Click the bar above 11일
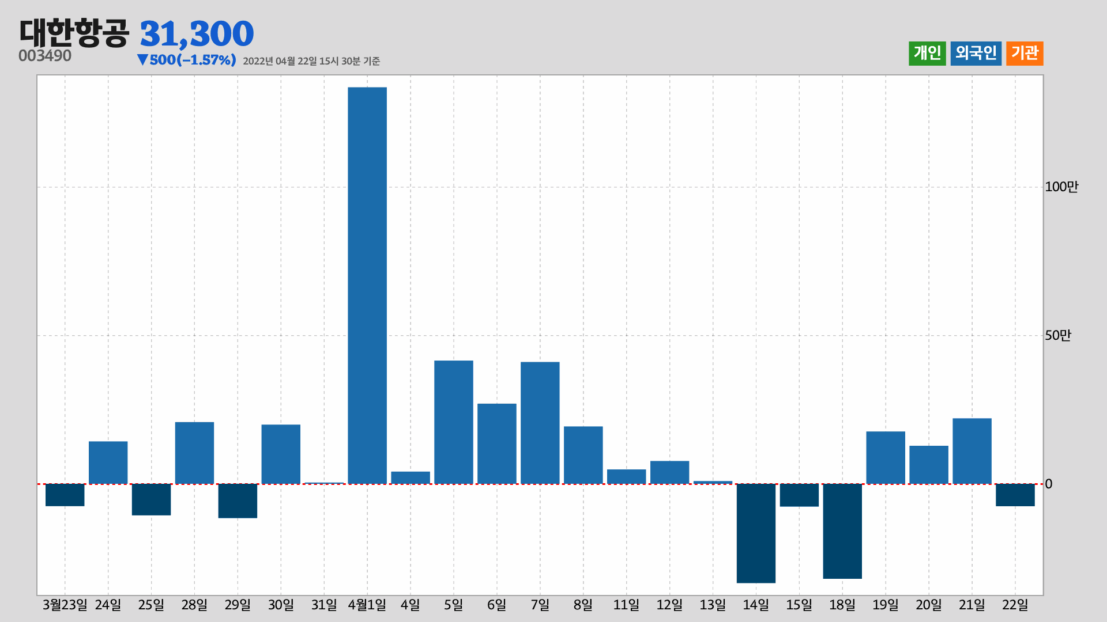The height and width of the screenshot is (622, 1107). (x=627, y=477)
